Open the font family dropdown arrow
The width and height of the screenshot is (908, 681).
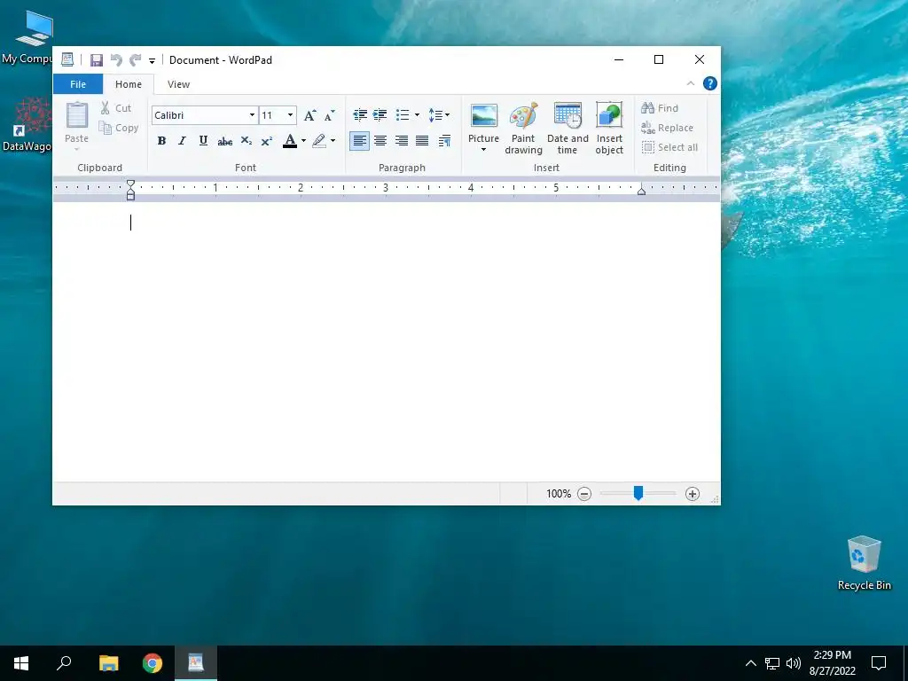252,115
